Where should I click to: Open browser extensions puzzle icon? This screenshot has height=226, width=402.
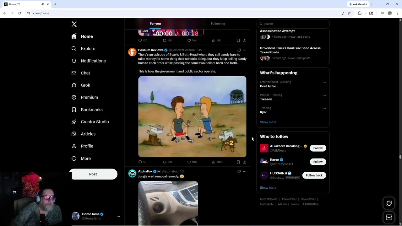pyautogui.click(x=360, y=13)
